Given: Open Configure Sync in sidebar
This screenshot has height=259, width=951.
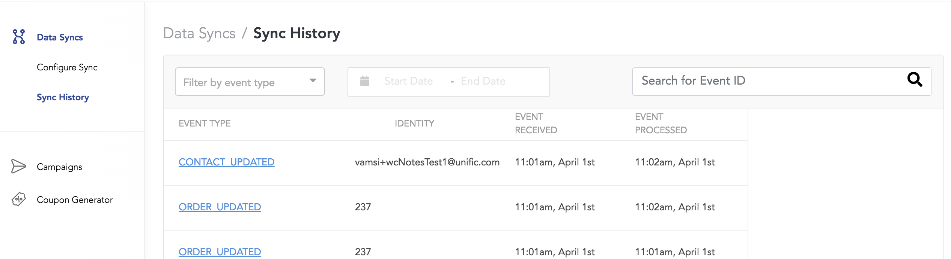Looking at the screenshot, I should (67, 67).
